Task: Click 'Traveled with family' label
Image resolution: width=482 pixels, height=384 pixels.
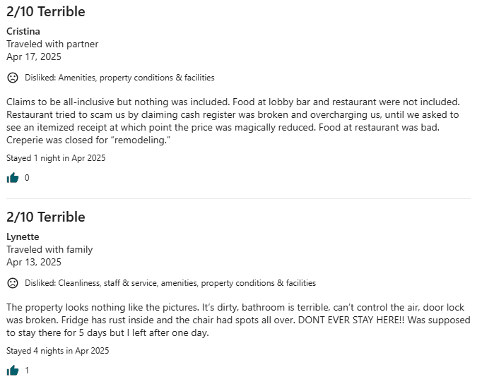Action: pos(49,250)
